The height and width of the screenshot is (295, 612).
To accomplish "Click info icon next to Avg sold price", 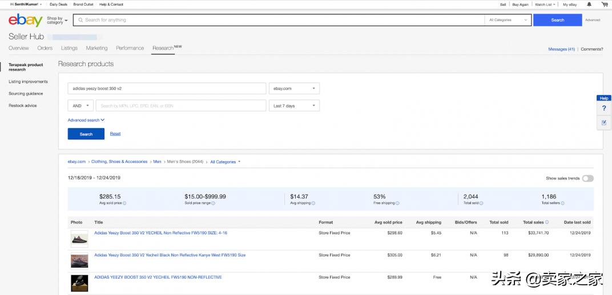I will pyautogui.click(x=124, y=203).
